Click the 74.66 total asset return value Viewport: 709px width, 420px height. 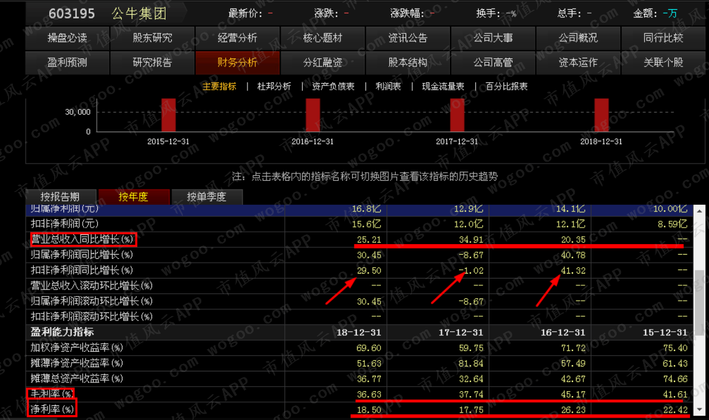tap(676, 379)
